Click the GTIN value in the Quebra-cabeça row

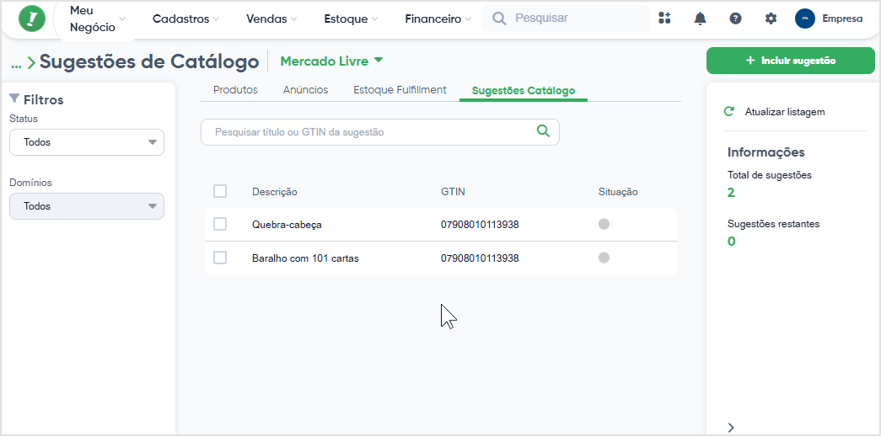[x=480, y=225]
